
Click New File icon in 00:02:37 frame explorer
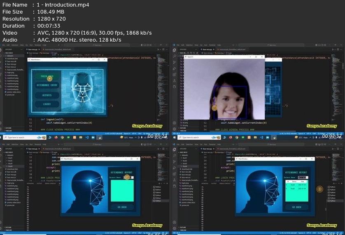tap(188, 53)
